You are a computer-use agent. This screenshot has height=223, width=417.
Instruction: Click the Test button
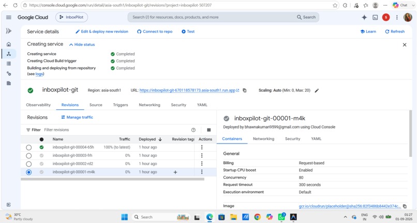tap(188, 31)
